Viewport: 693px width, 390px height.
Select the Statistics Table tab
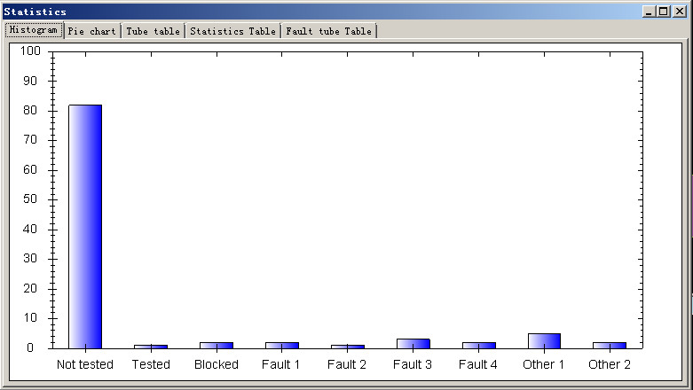click(x=232, y=31)
